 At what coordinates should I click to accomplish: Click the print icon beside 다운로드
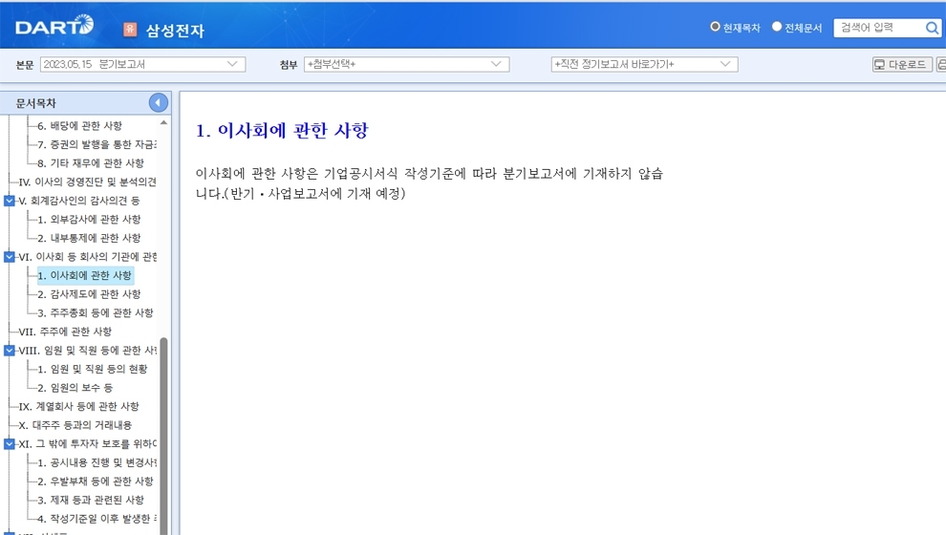click(941, 65)
